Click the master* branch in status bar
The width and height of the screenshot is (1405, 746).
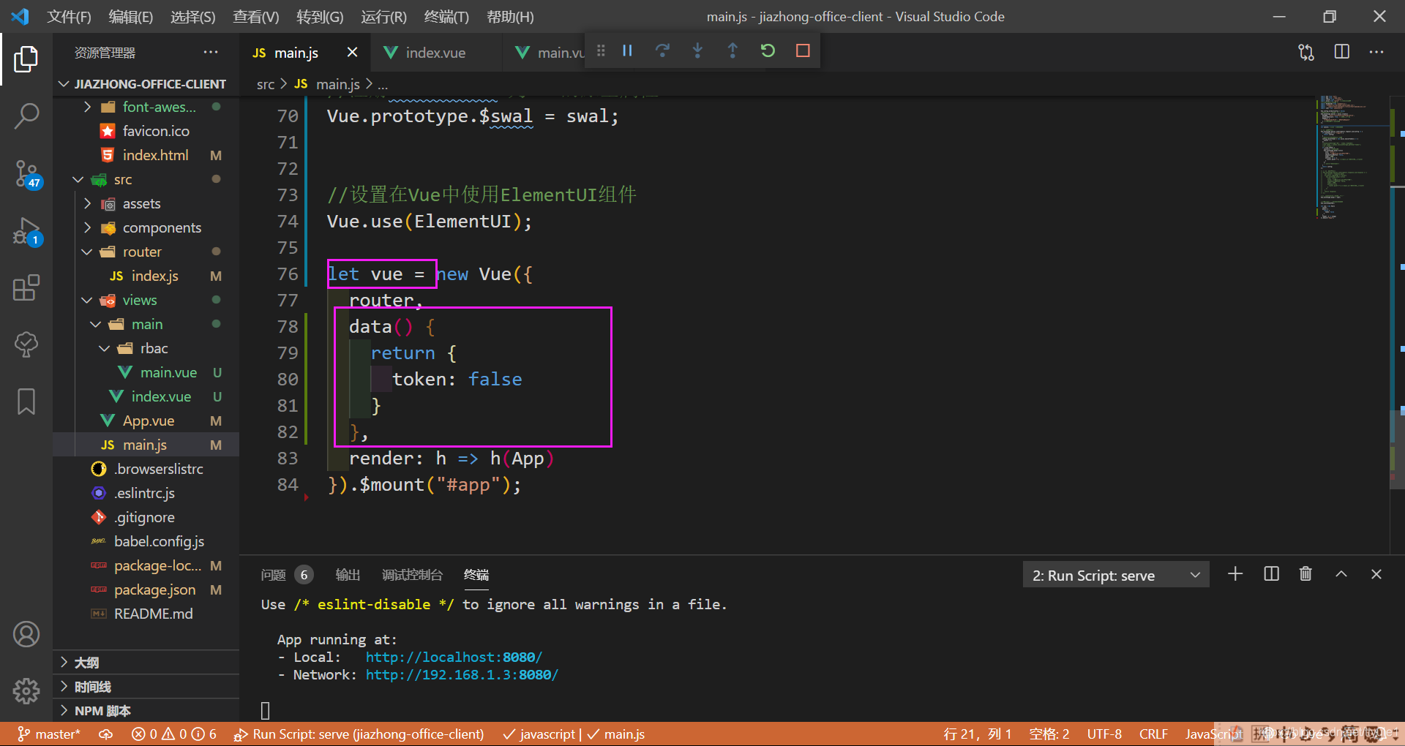[x=48, y=734]
